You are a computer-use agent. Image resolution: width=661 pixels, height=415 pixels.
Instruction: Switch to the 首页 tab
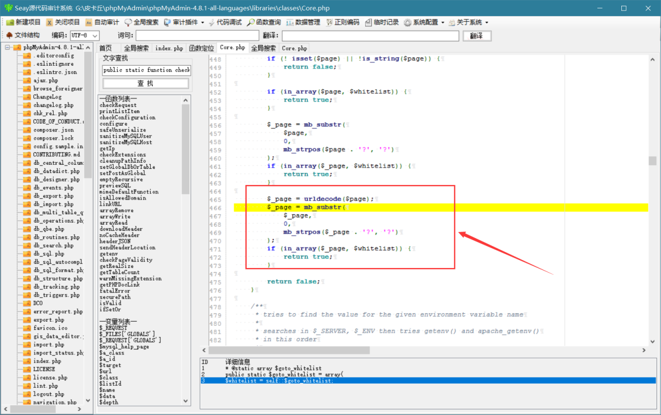tap(106, 48)
